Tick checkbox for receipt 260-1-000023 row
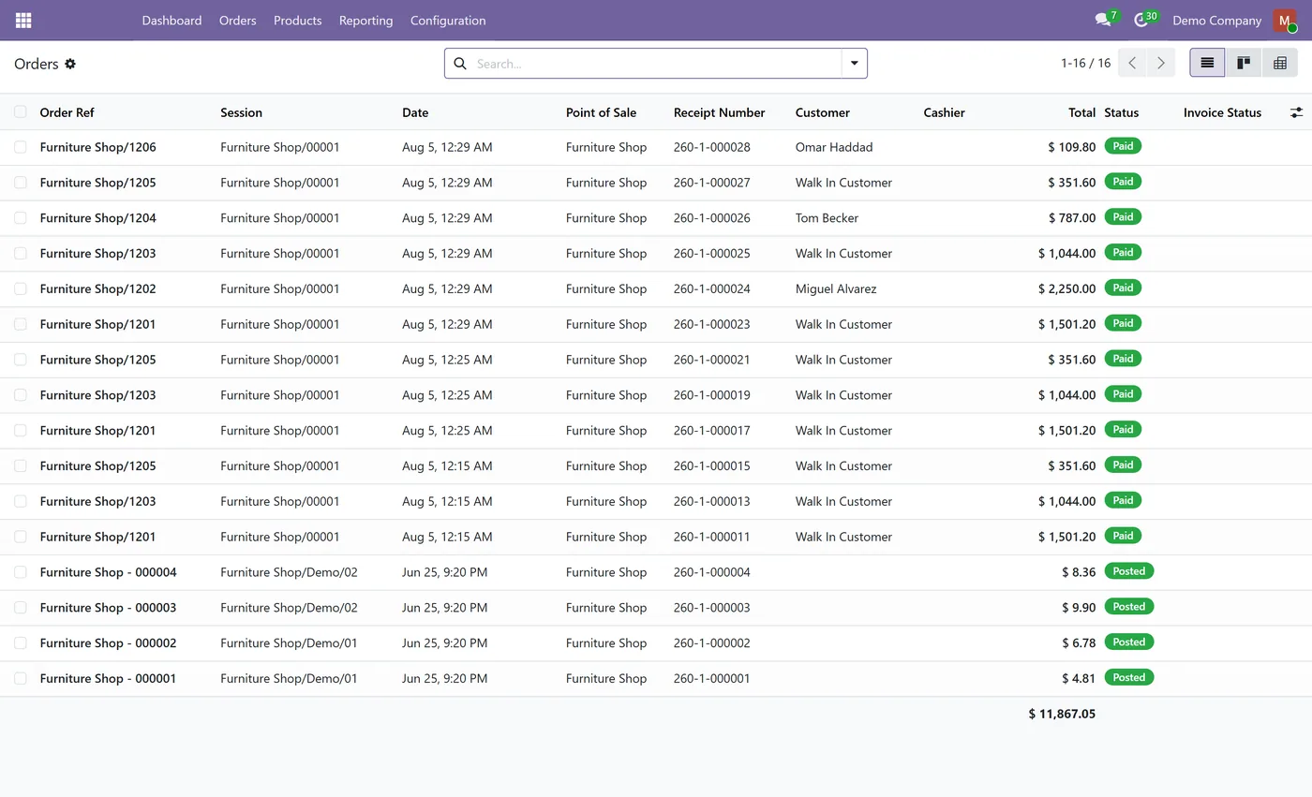 coord(21,324)
